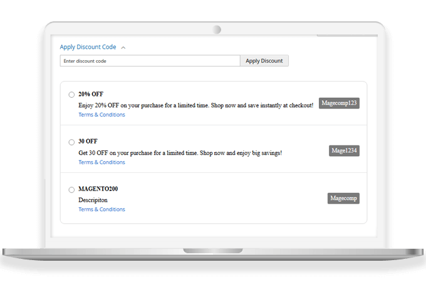426x282 pixels.
Task: Pick the MAGENTO200 radio button
Action: (71, 190)
